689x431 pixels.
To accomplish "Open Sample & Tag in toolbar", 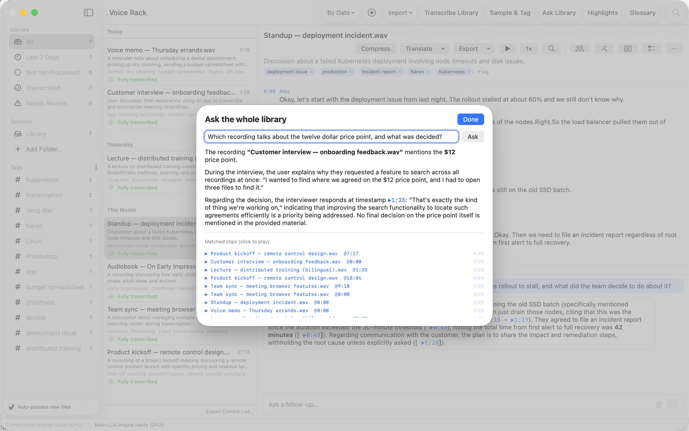I will [510, 13].
